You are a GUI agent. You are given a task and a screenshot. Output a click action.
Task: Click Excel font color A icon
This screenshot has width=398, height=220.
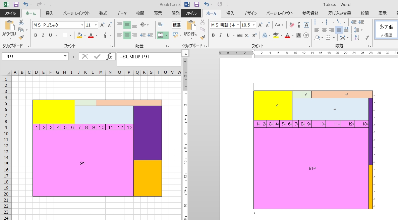pyautogui.click(x=91, y=35)
